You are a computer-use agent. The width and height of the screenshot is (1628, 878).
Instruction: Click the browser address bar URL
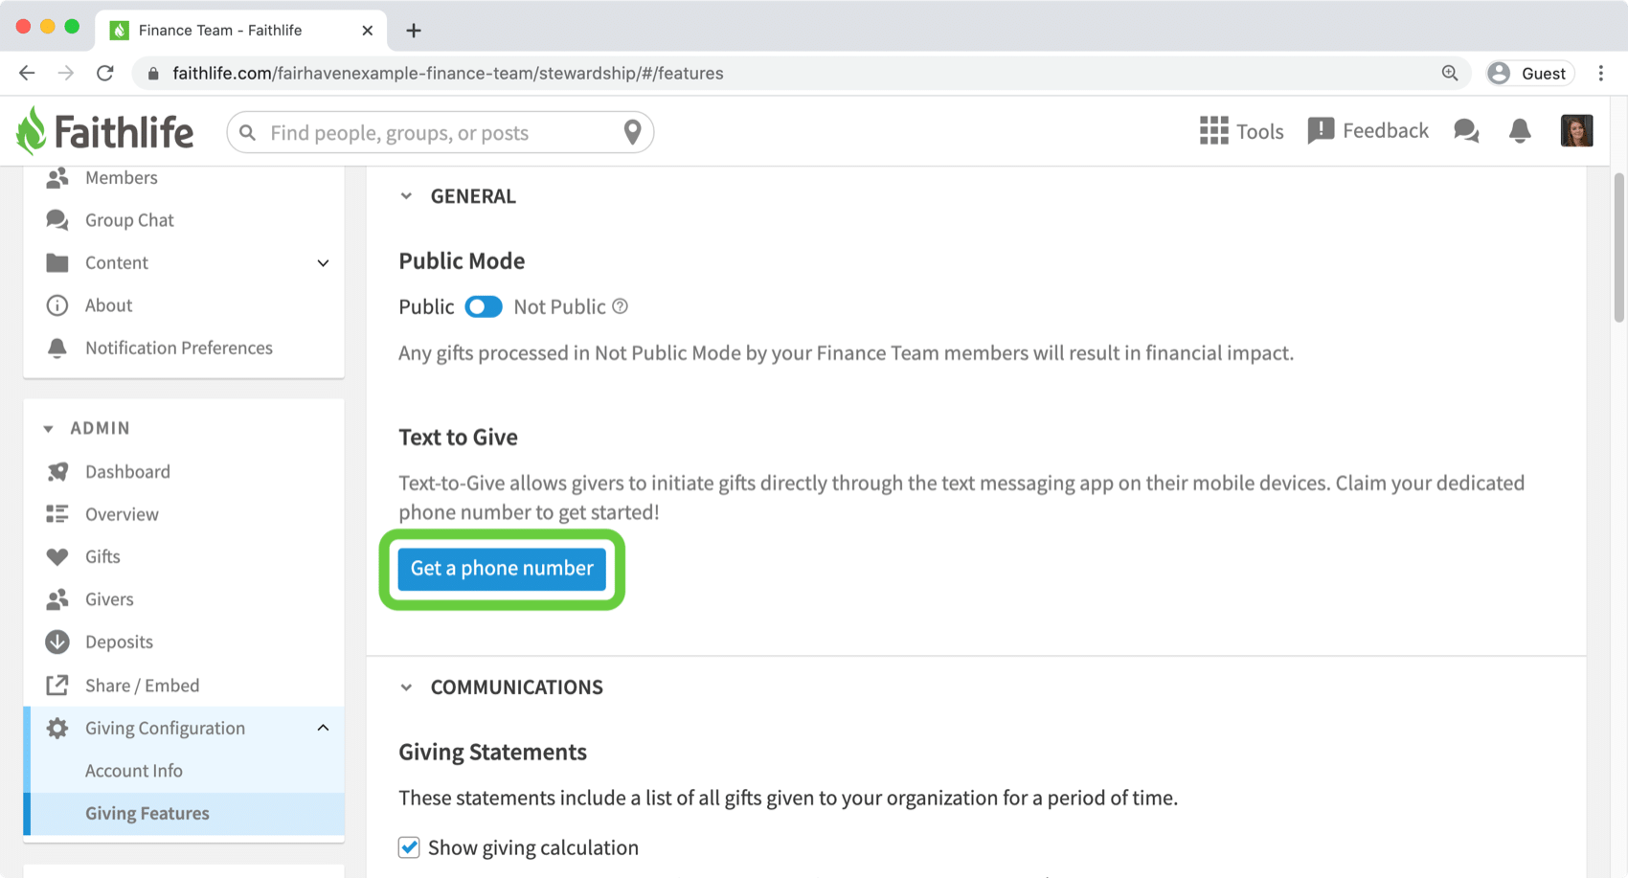[x=447, y=73]
